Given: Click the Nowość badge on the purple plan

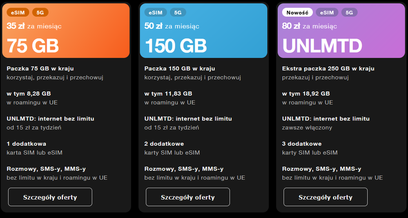Looking at the screenshot, I should [x=297, y=13].
